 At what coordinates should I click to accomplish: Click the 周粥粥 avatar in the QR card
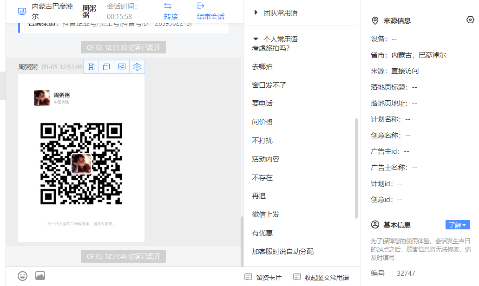tap(42, 97)
